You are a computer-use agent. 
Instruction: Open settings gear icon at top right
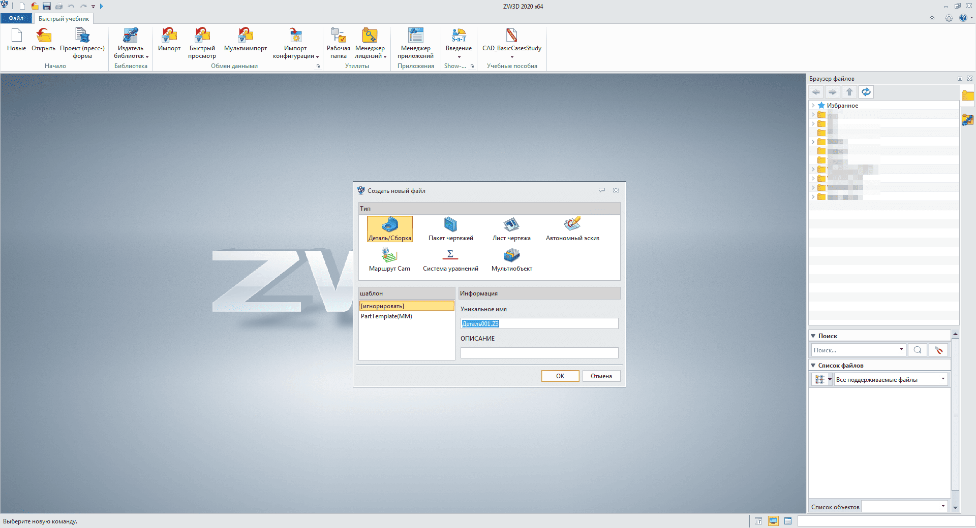click(x=949, y=18)
